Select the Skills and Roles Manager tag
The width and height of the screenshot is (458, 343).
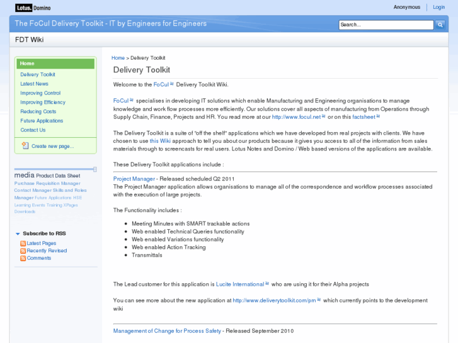coord(50,194)
